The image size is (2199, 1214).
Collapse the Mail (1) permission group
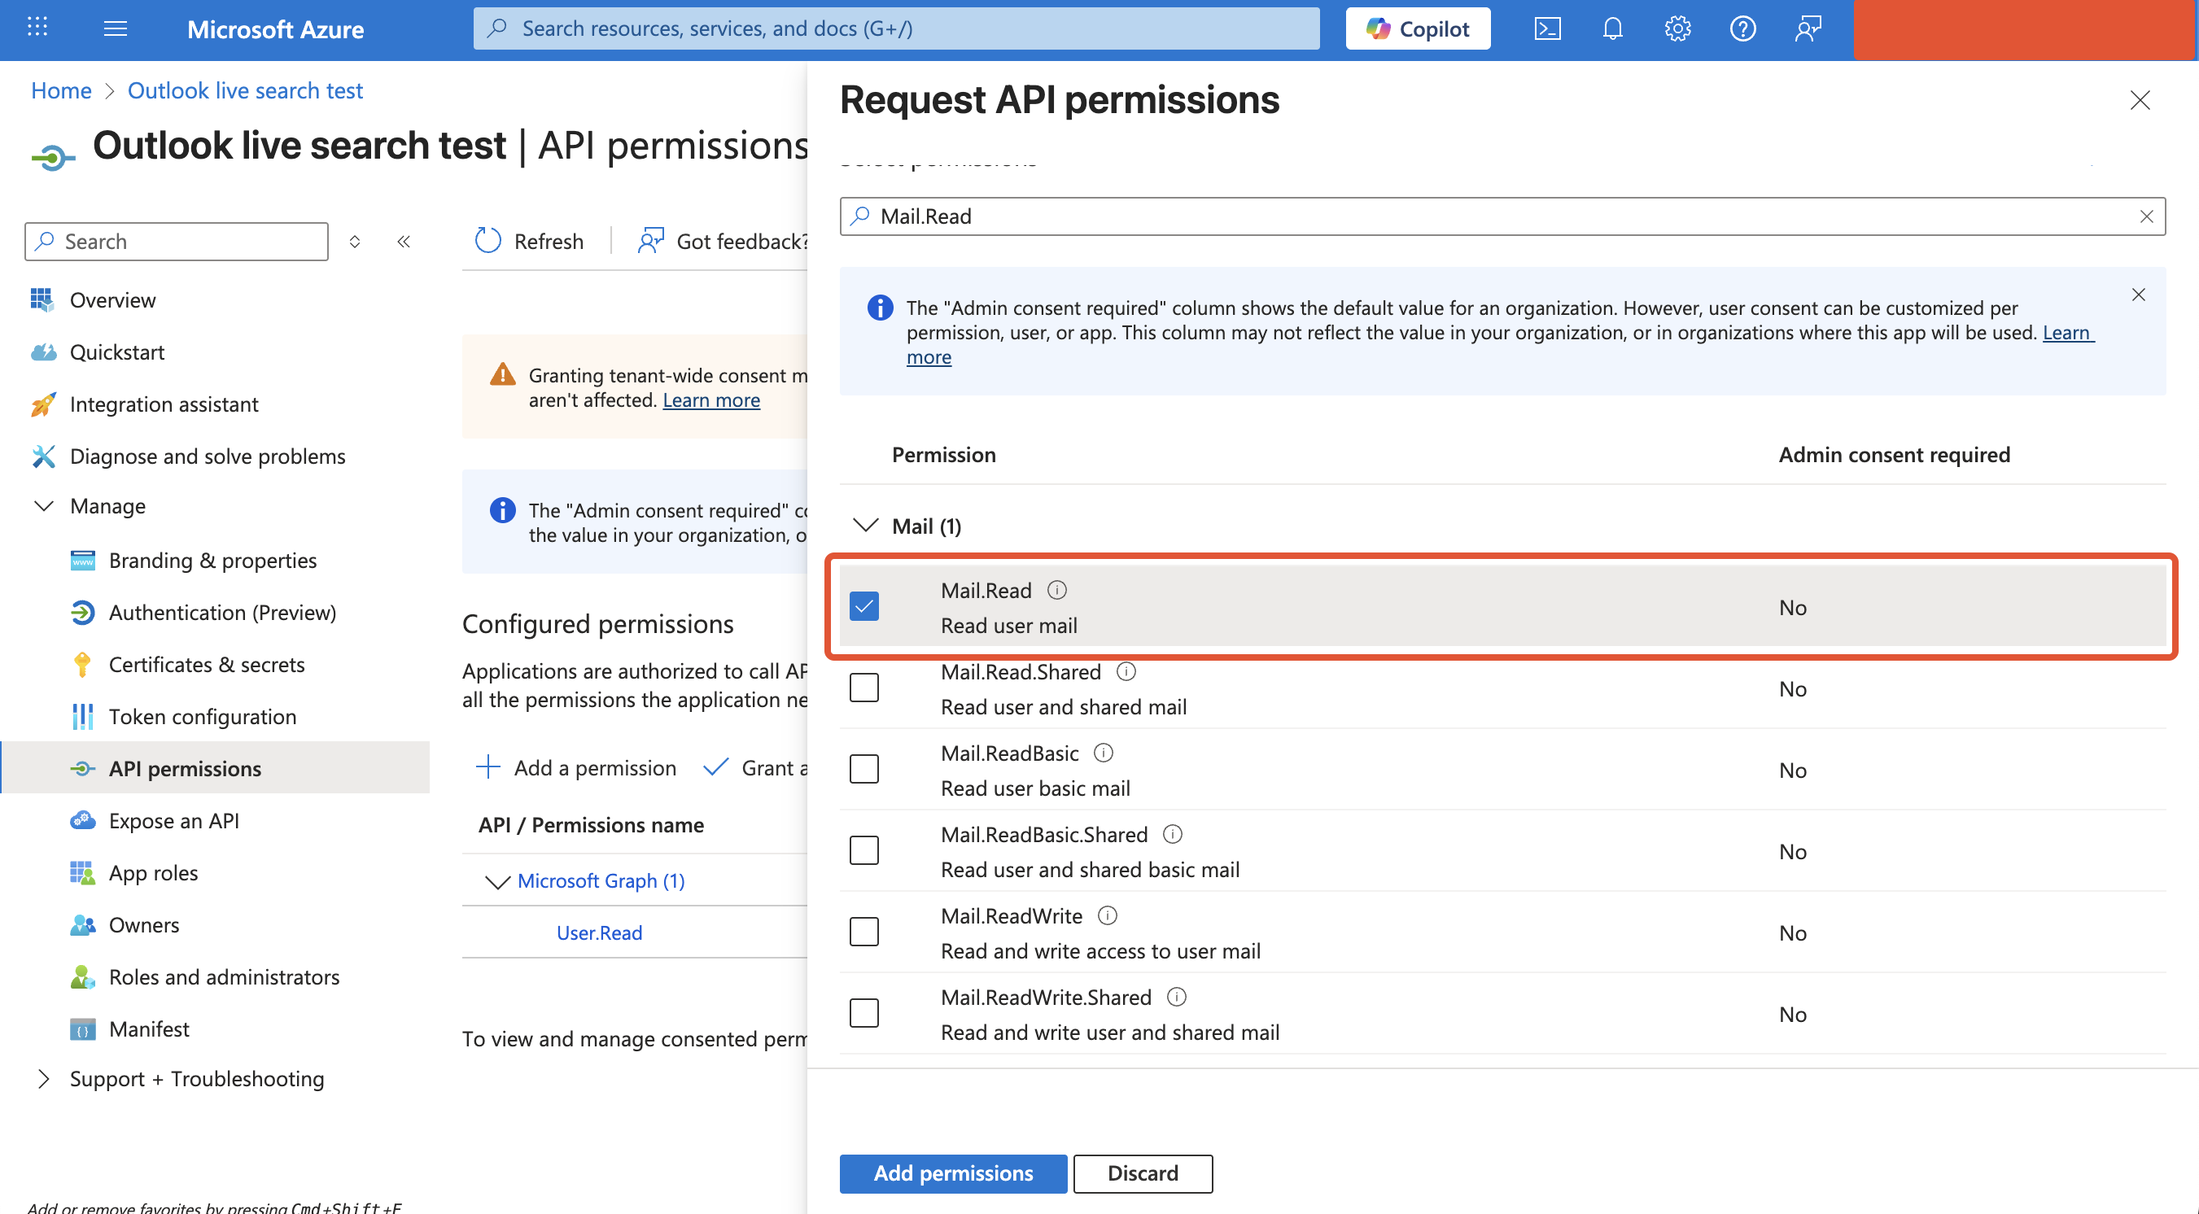click(866, 526)
